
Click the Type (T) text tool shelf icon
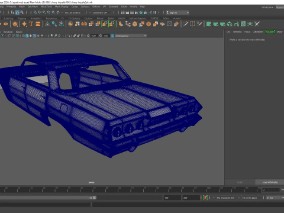31,24
